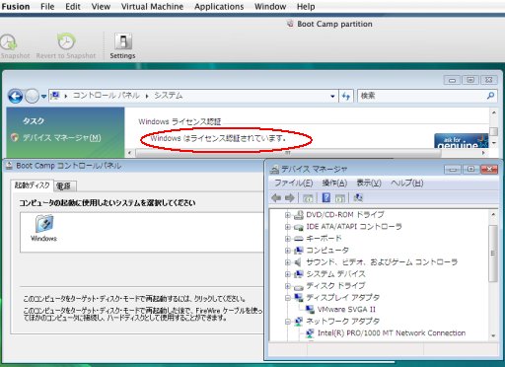
Task: Click the network icon beside ネットワーク アダプタ
Action: tap(299, 322)
